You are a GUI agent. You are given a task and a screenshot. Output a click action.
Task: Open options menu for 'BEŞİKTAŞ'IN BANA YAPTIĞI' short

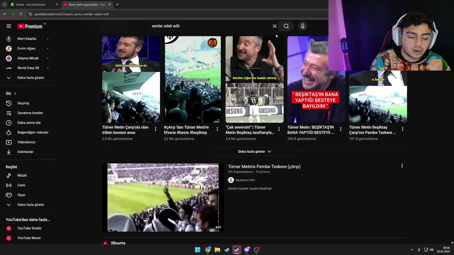click(x=340, y=129)
